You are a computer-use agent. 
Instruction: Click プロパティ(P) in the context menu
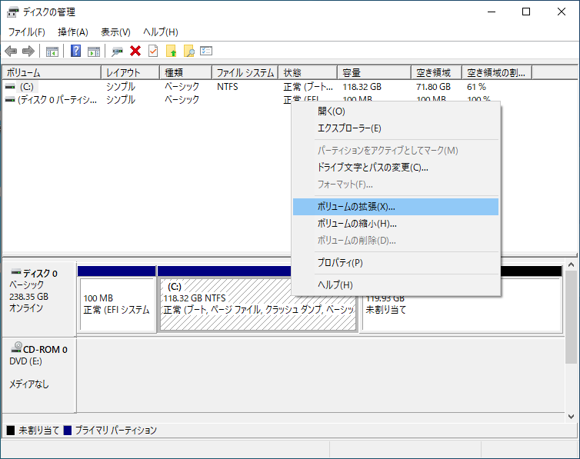340,263
